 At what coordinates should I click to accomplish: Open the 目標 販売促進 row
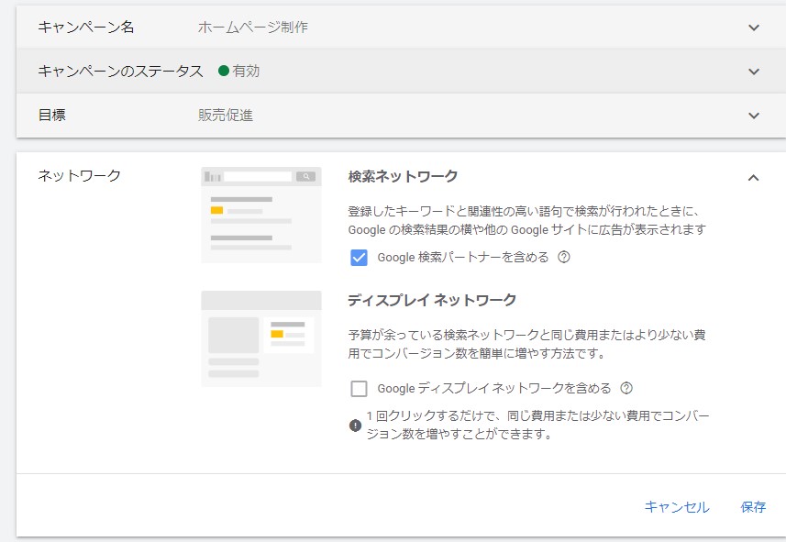tap(401, 116)
